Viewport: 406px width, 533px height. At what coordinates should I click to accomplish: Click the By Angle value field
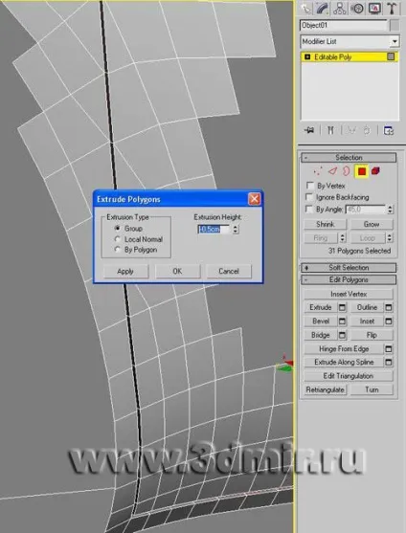point(366,210)
